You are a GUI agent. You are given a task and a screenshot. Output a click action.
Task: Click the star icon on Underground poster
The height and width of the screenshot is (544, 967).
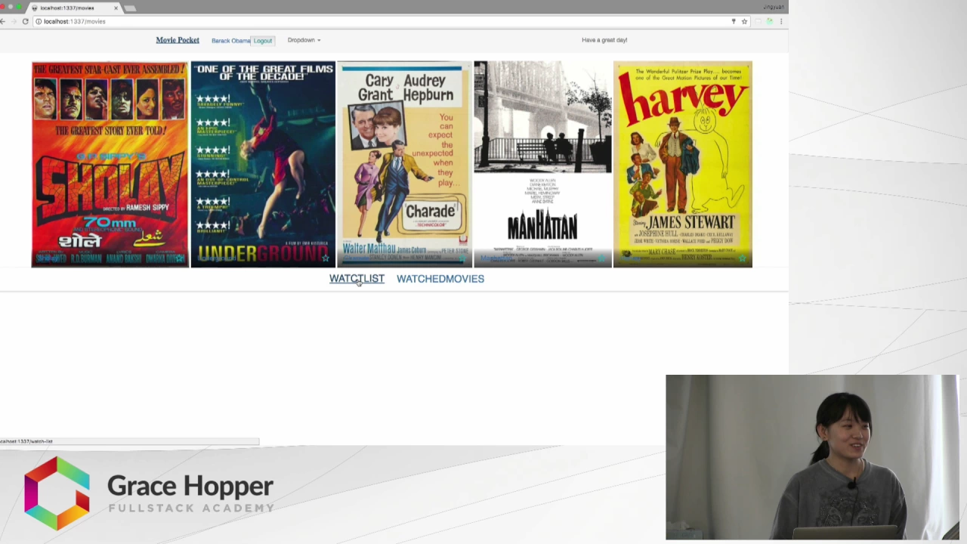326,258
